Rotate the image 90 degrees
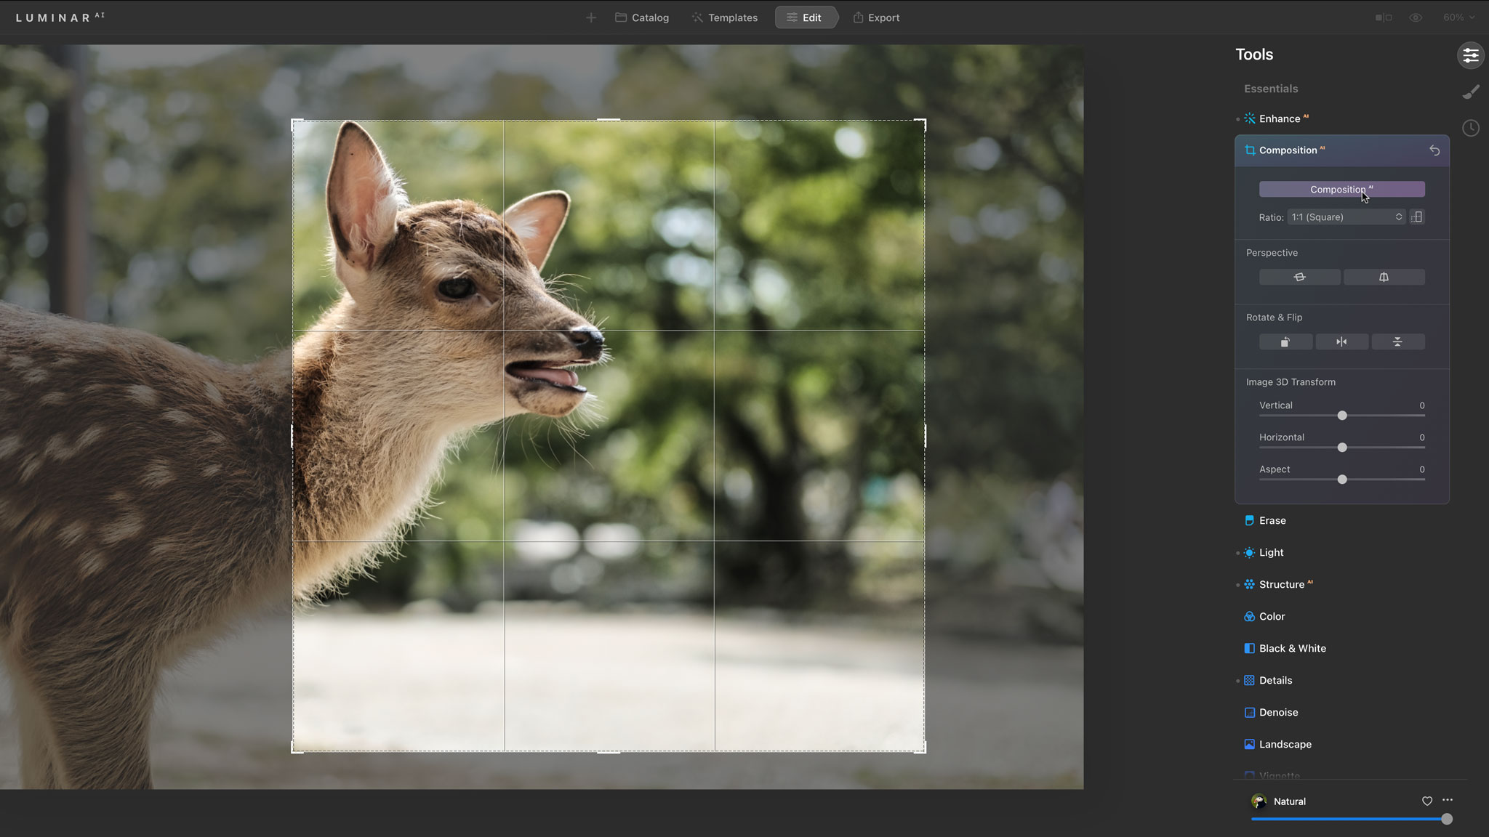Viewport: 1489px width, 837px height. coord(1285,341)
